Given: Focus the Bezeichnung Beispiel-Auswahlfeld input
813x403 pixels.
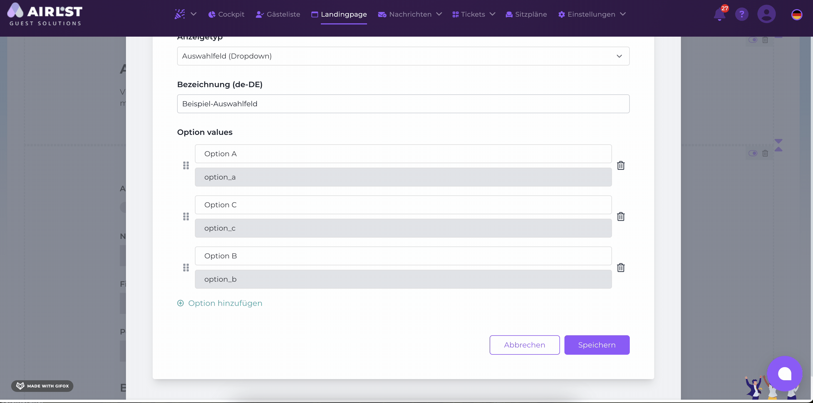Looking at the screenshot, I should (403, 104).
